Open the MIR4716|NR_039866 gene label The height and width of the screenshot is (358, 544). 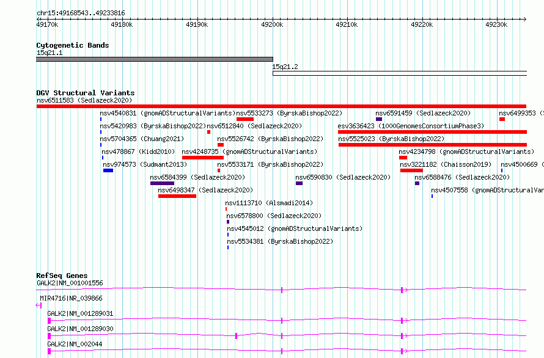(71, 298)
